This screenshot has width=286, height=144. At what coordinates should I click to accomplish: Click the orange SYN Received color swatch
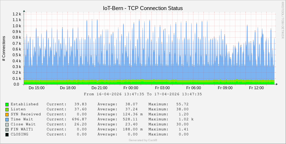(x=7, y=114)
